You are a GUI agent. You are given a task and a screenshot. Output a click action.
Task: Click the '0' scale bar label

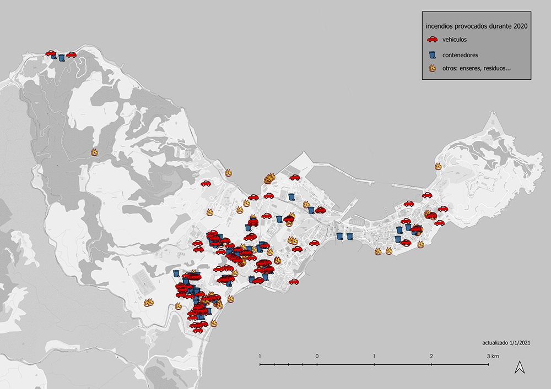pos(317,356)
